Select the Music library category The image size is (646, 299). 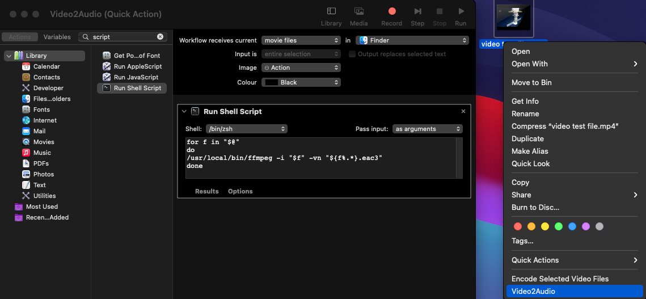pyautogui.click(x=42, y=153)
